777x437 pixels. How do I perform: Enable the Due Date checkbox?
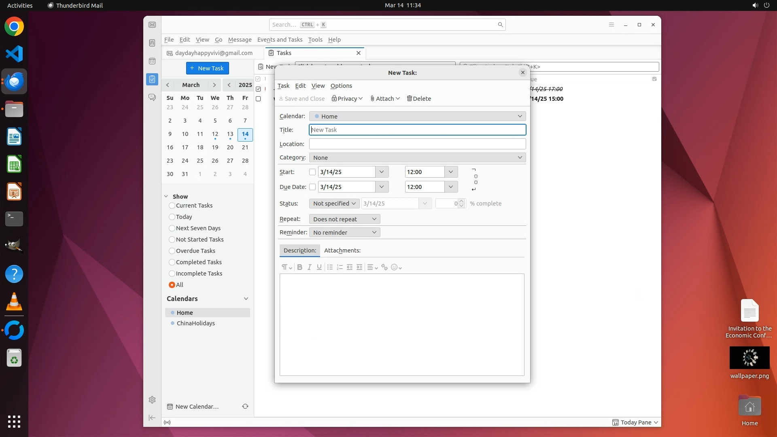click(x=312, y=187)
